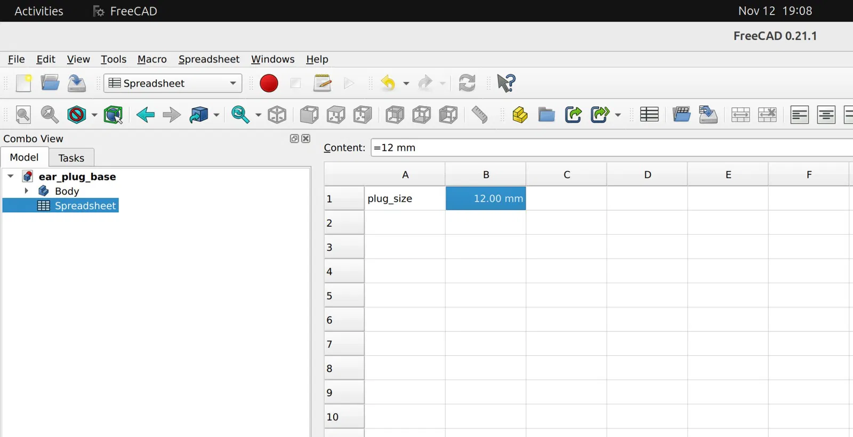Select row 5 by its header
Viewport: 853px width, 437px height.
[344, 296]
